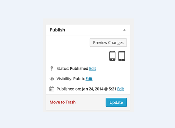Open the Edit link for the publish date
Image resolution: width=175 pixels, height=128 pixels.
click(120, 89)
